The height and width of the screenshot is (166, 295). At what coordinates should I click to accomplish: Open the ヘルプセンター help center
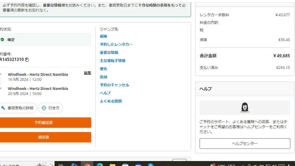click(245, 144)
